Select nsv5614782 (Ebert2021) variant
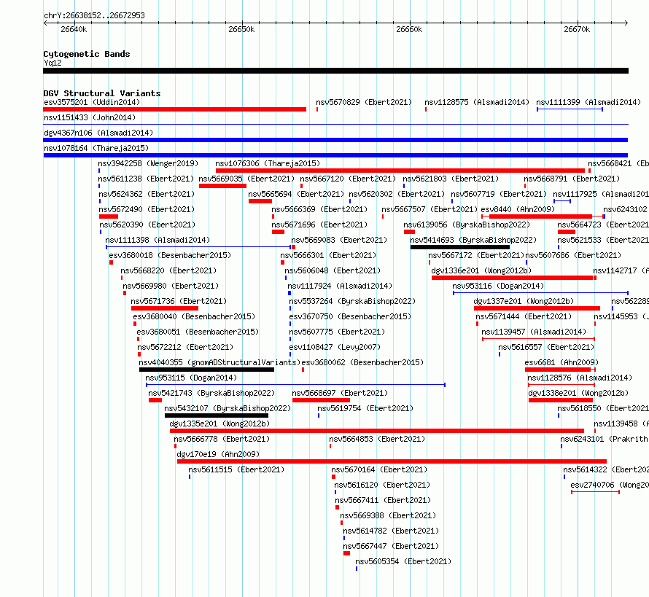 tap(391, 531)
